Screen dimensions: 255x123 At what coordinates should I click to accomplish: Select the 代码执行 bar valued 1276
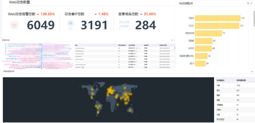click(218, 18)
